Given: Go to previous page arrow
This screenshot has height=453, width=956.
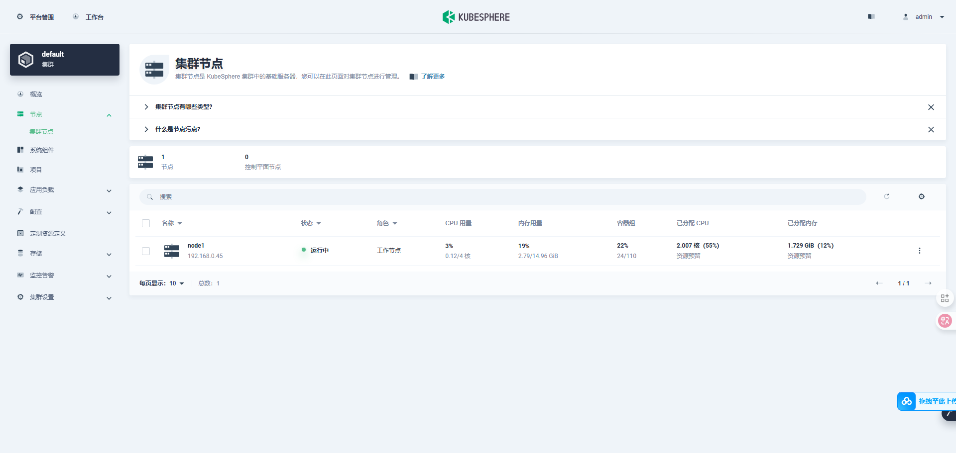Looking at the screenshot, I should [x=879, y=283].
